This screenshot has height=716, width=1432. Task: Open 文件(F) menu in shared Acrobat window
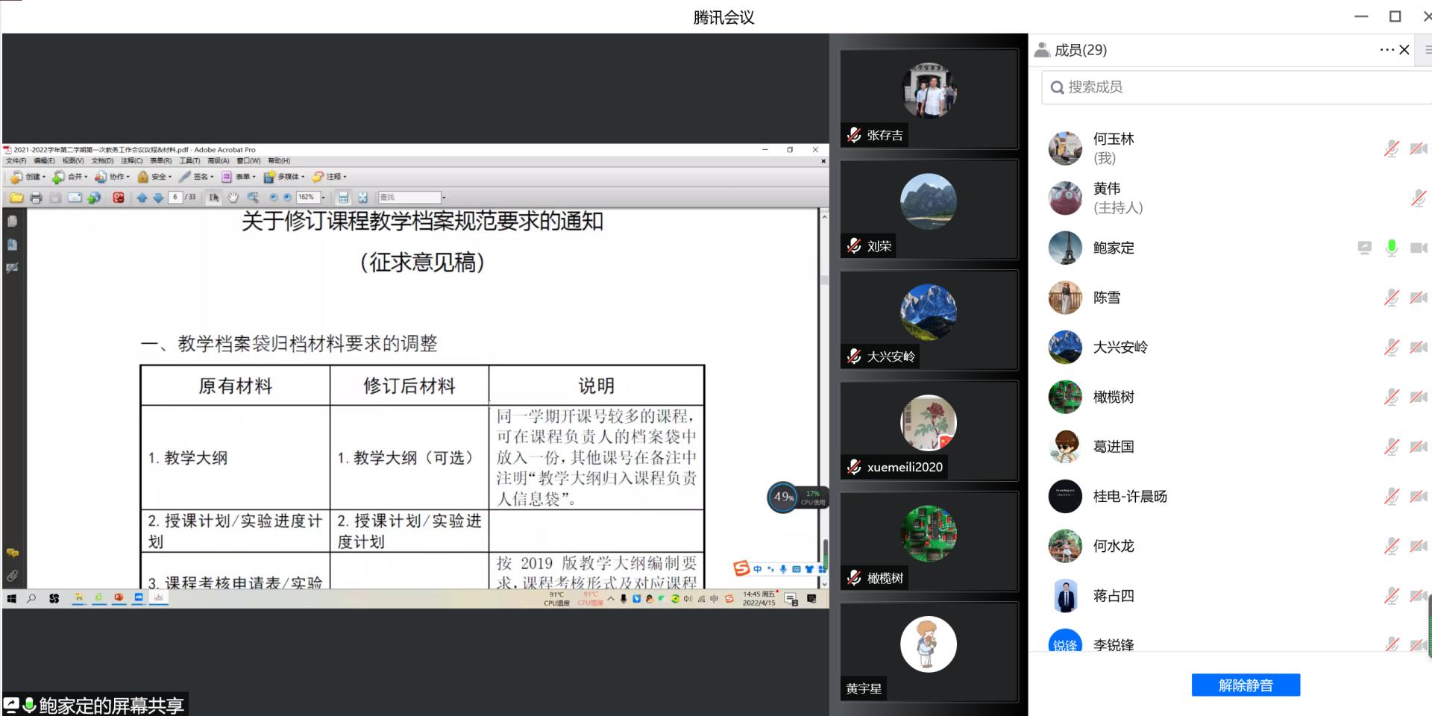tap(16, 160)
